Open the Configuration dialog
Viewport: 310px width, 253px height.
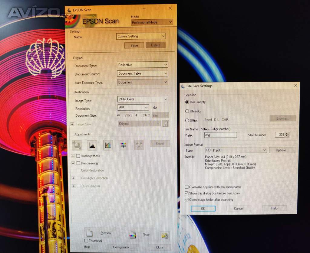pos(123,247)
